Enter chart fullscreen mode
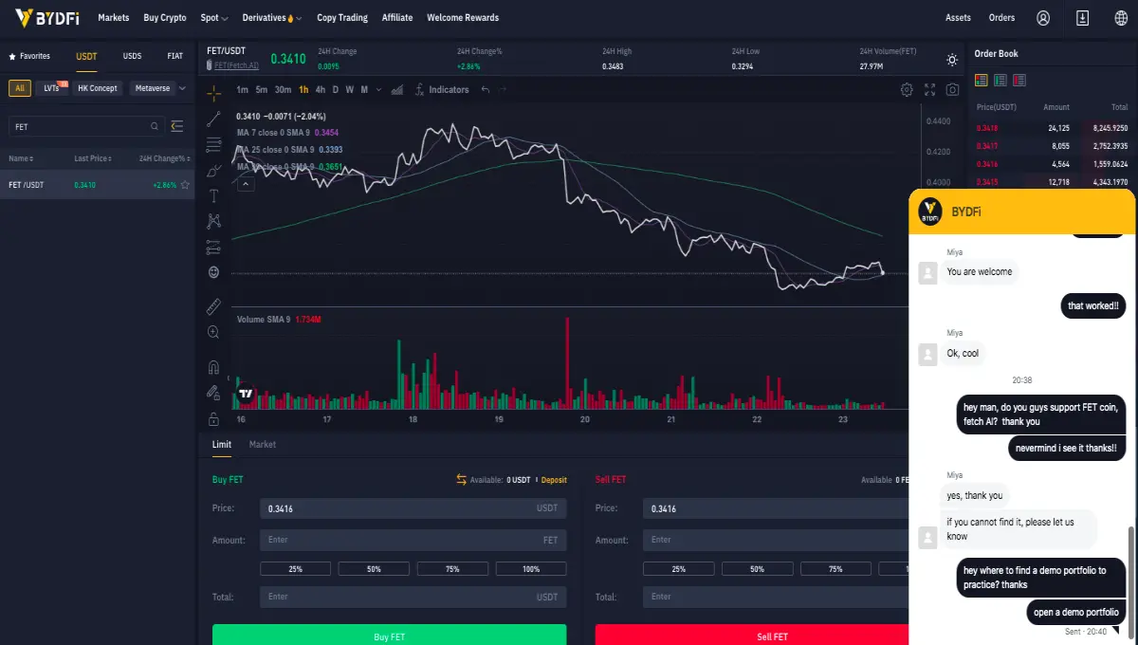 pyautogui.click(x=929, y=89)
